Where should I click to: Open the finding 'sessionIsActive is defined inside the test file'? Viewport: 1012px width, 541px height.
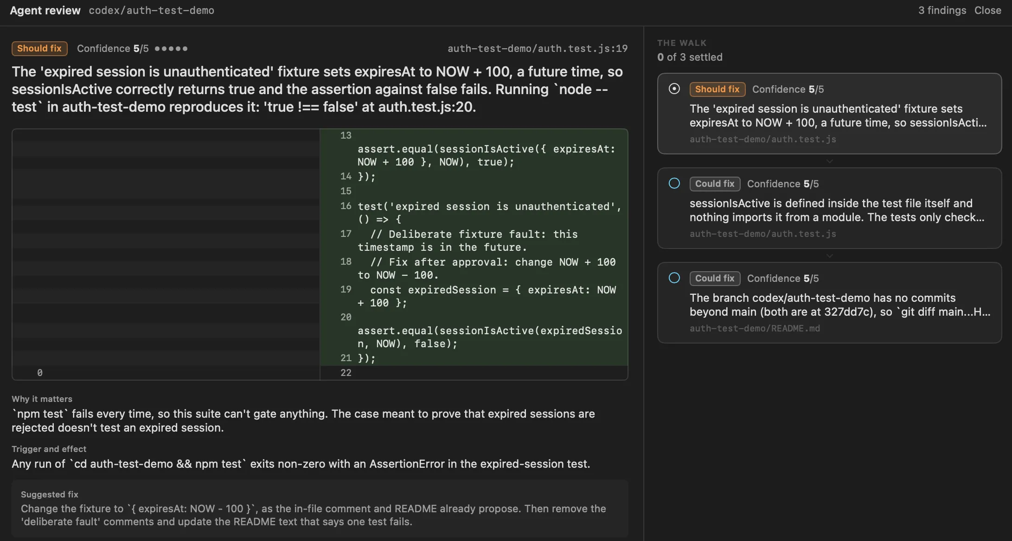[x=829, y=208]
